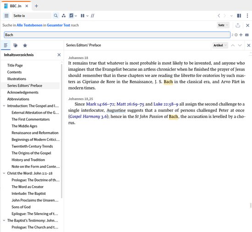Click the Seite ix reference box
Screen dimensions: 252x232
click(32, 16)
